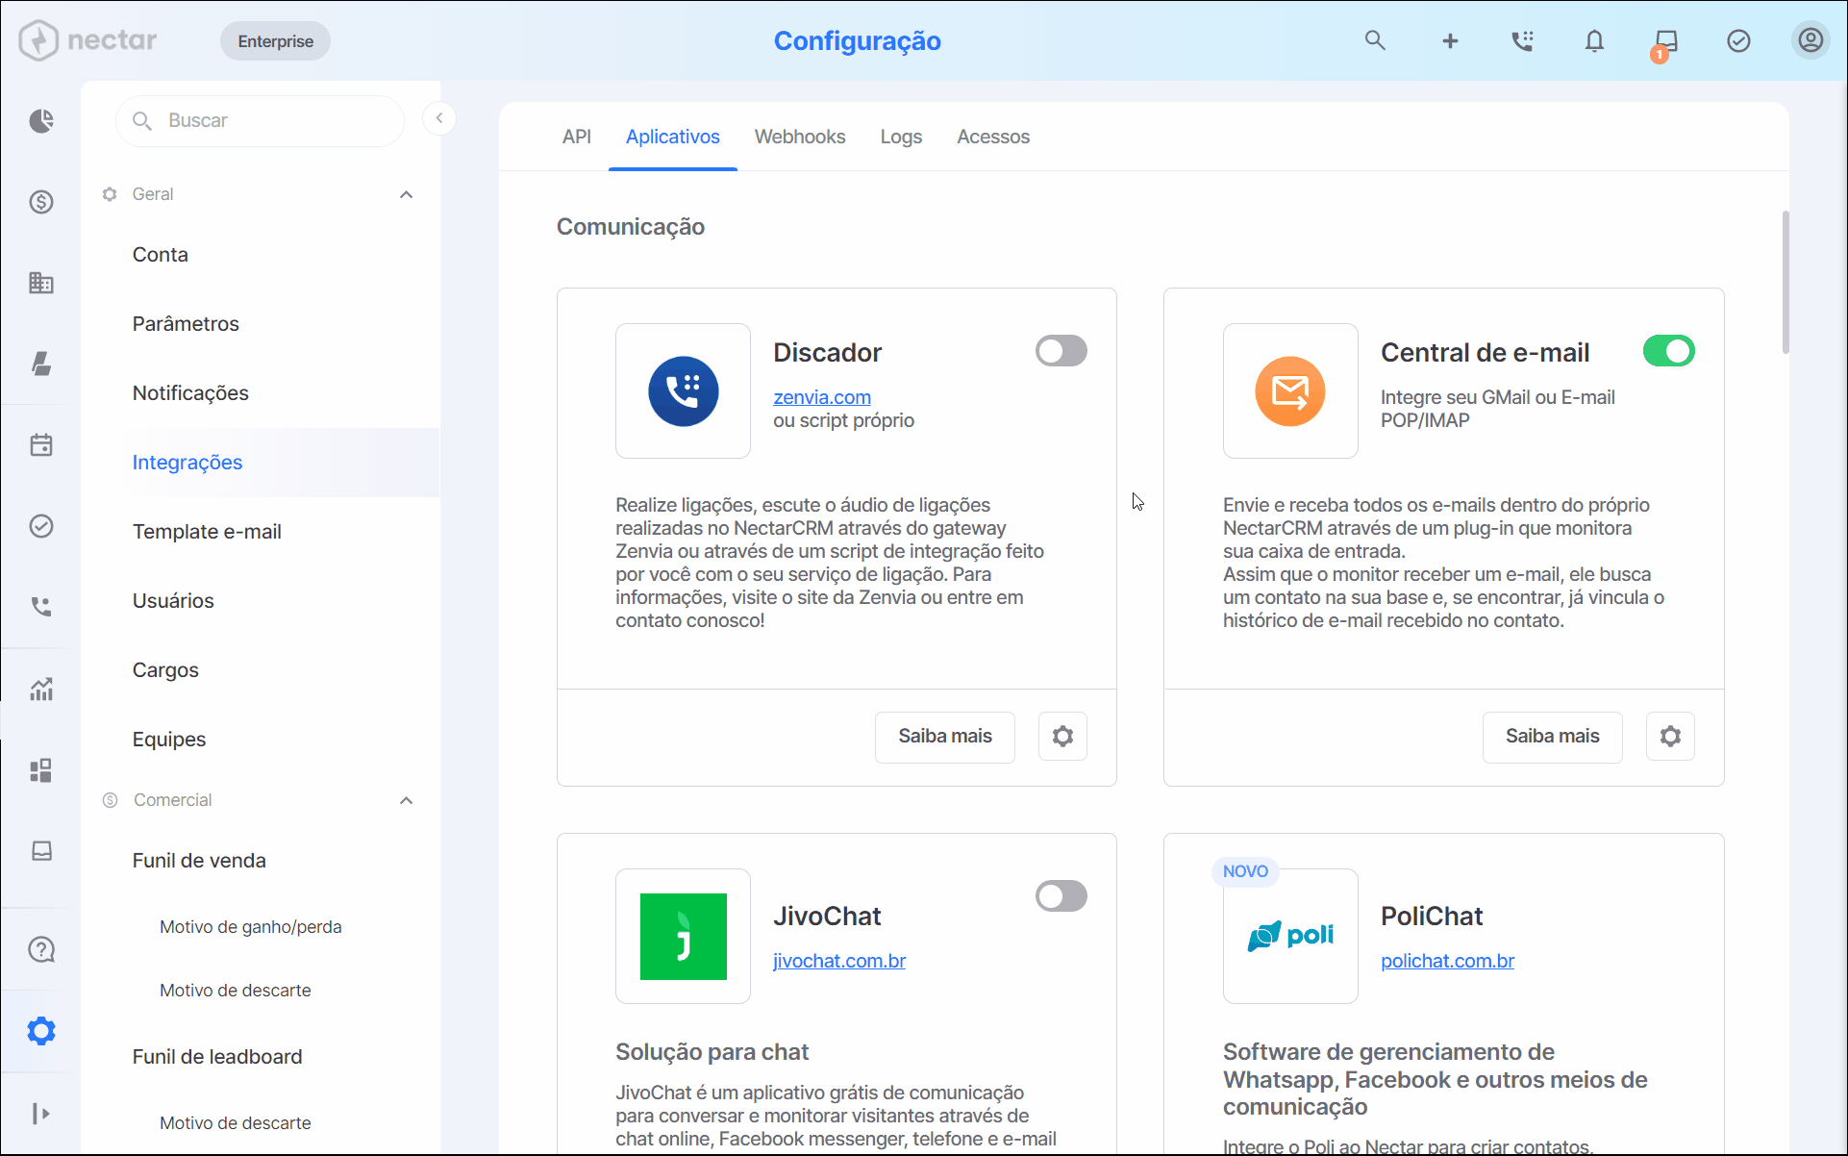1848x1156 pixels.
Task: Click the Discador phone app logo
Action: pos(683,391)
